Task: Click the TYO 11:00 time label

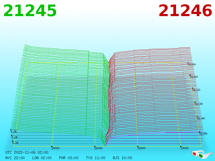Action: (x=96, y=158)
